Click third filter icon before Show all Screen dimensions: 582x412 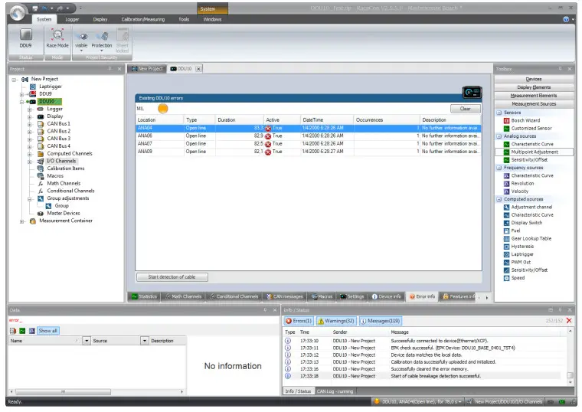coord(32,331)
